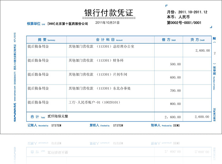
Task: Click the 合计 Total label
Action: (38, 117)
